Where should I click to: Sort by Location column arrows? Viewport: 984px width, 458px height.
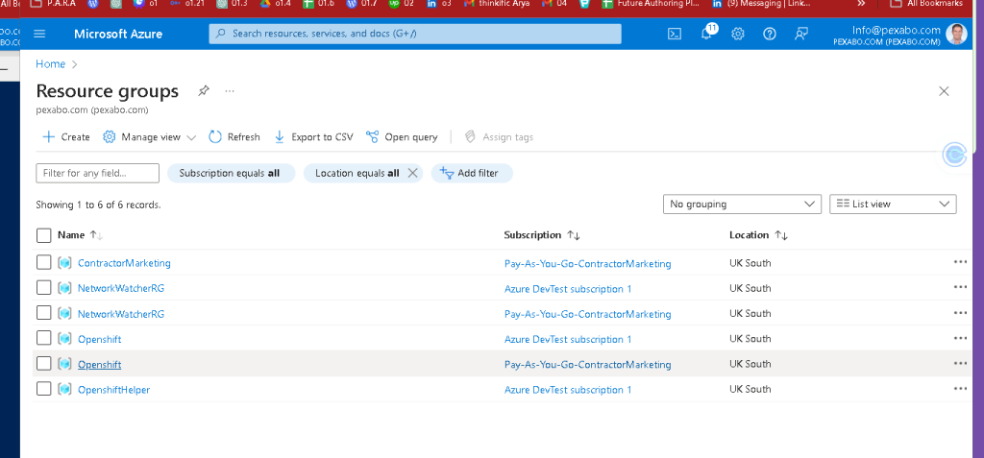coord(780,235)
